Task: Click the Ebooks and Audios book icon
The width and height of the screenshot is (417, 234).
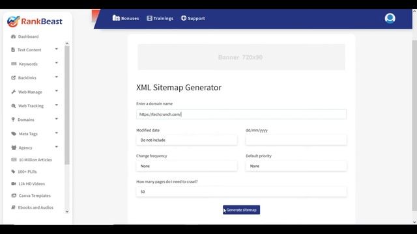Action: tap(13, 207)
